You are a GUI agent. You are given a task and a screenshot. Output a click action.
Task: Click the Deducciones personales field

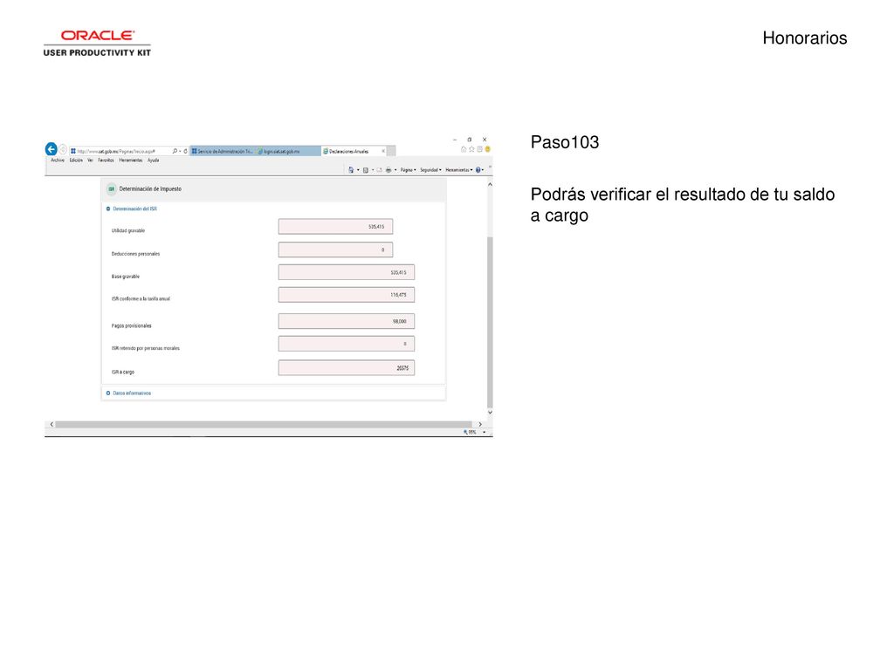coord(335,250)
